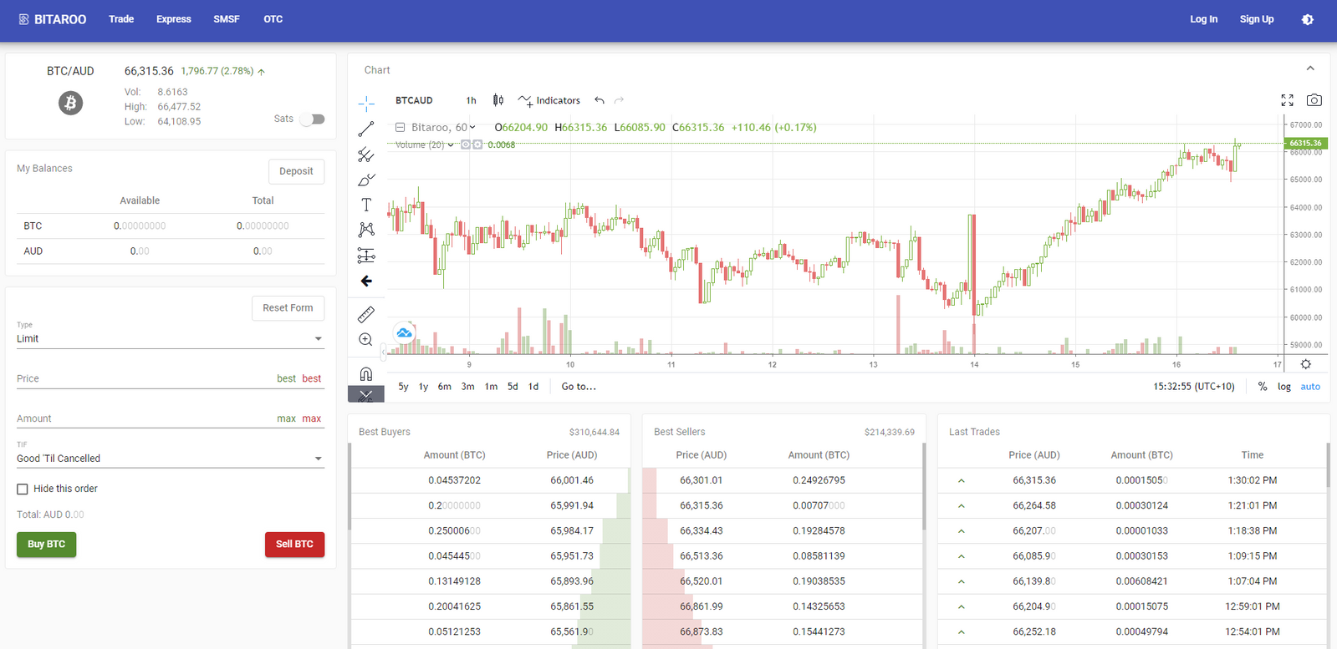Open the TIF Good 'Til Cancelled dropdown

(170, 459)
